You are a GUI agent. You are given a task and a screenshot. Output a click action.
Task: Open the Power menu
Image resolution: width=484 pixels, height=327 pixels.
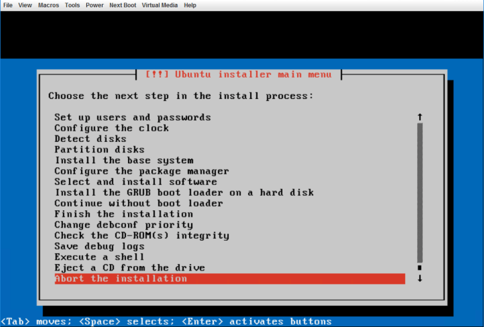pyautogui.click(x=95, y=5)
